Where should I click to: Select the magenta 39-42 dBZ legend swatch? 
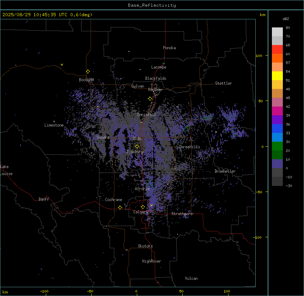click(x=277, y=111)
